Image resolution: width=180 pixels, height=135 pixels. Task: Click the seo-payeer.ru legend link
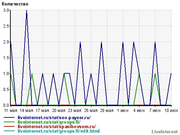54,118
